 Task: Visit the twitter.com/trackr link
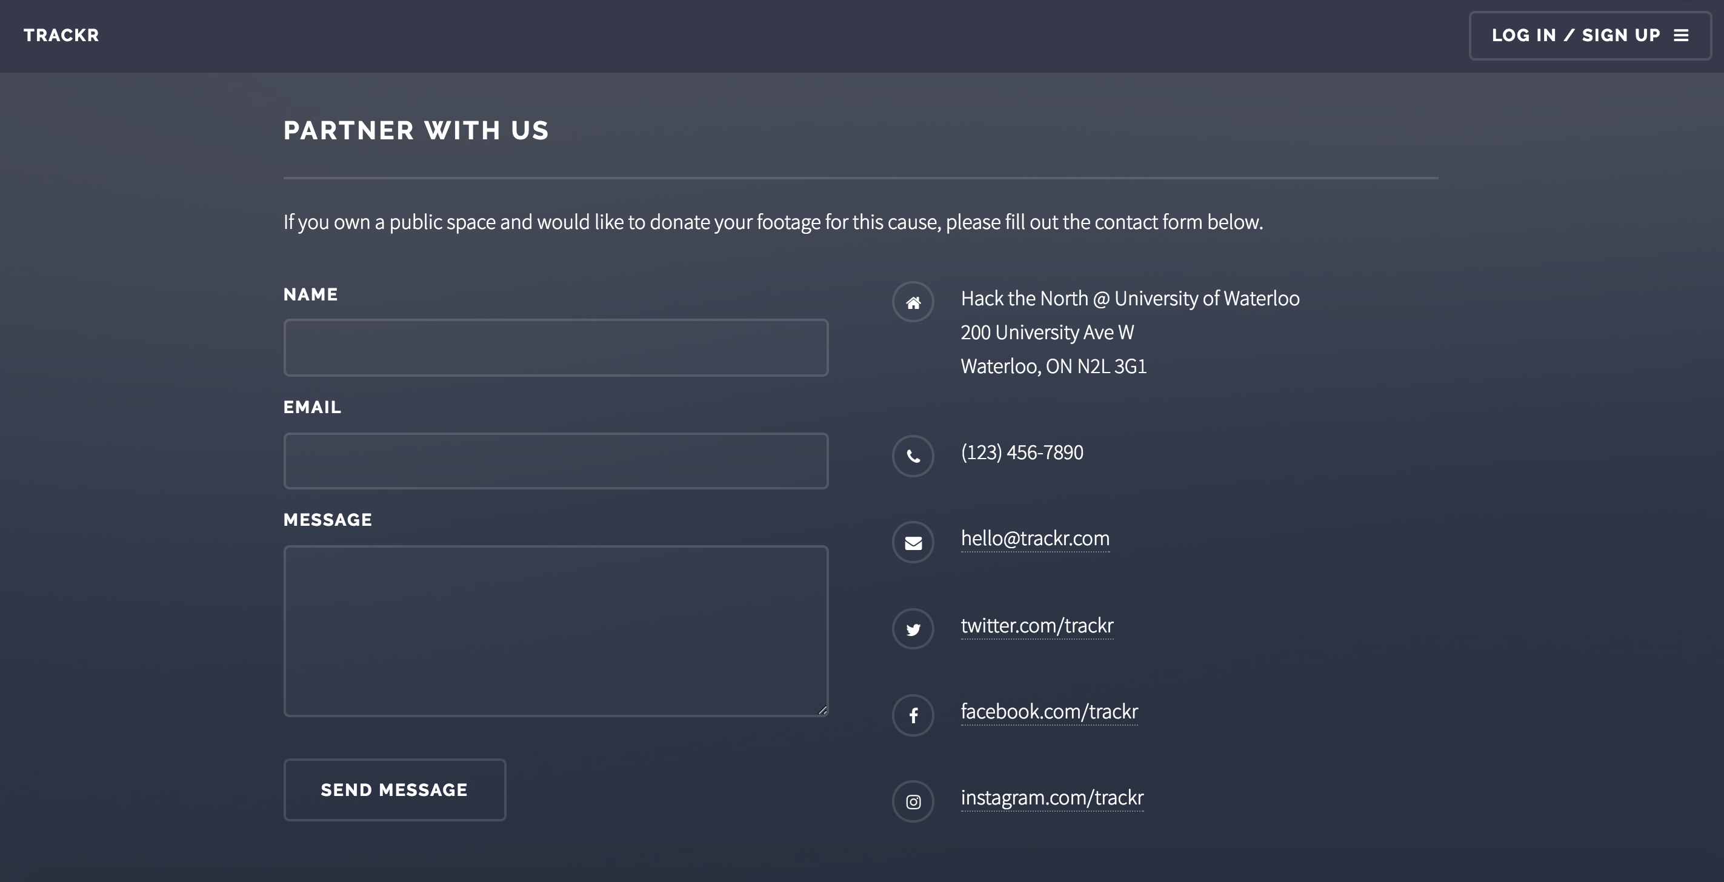pyautogui.click(x=1037, y=626)
